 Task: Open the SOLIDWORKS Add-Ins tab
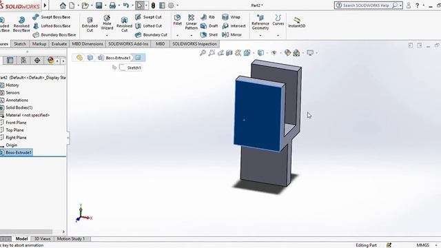(128, 44)
